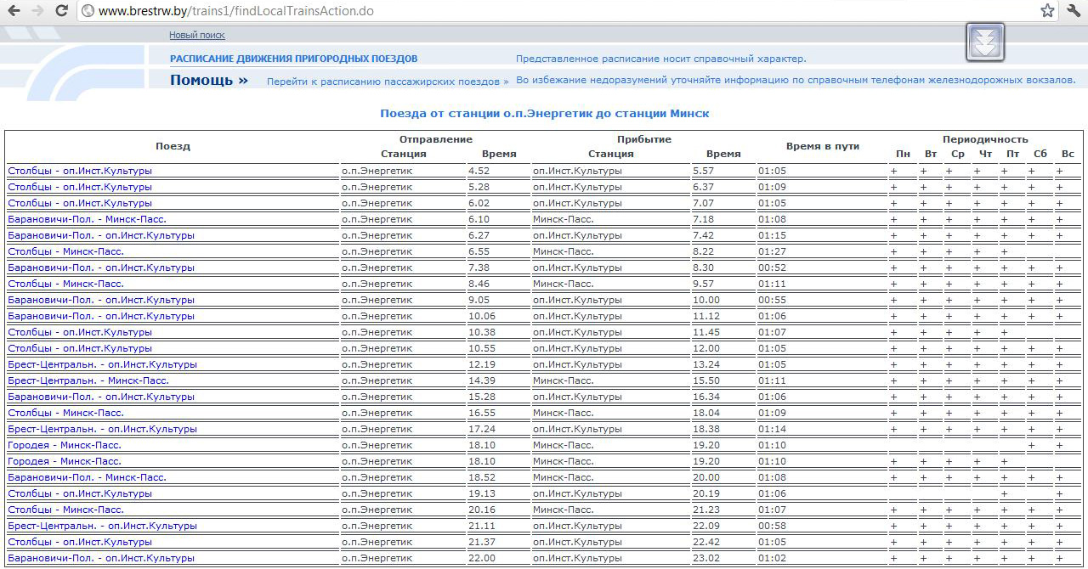The height and width of the screenshot is (569, 1088).
Task: Open Барановичи-Пол. - оп.Инст.Культуры train departing 15.28
Action: (x=101, y=397)
